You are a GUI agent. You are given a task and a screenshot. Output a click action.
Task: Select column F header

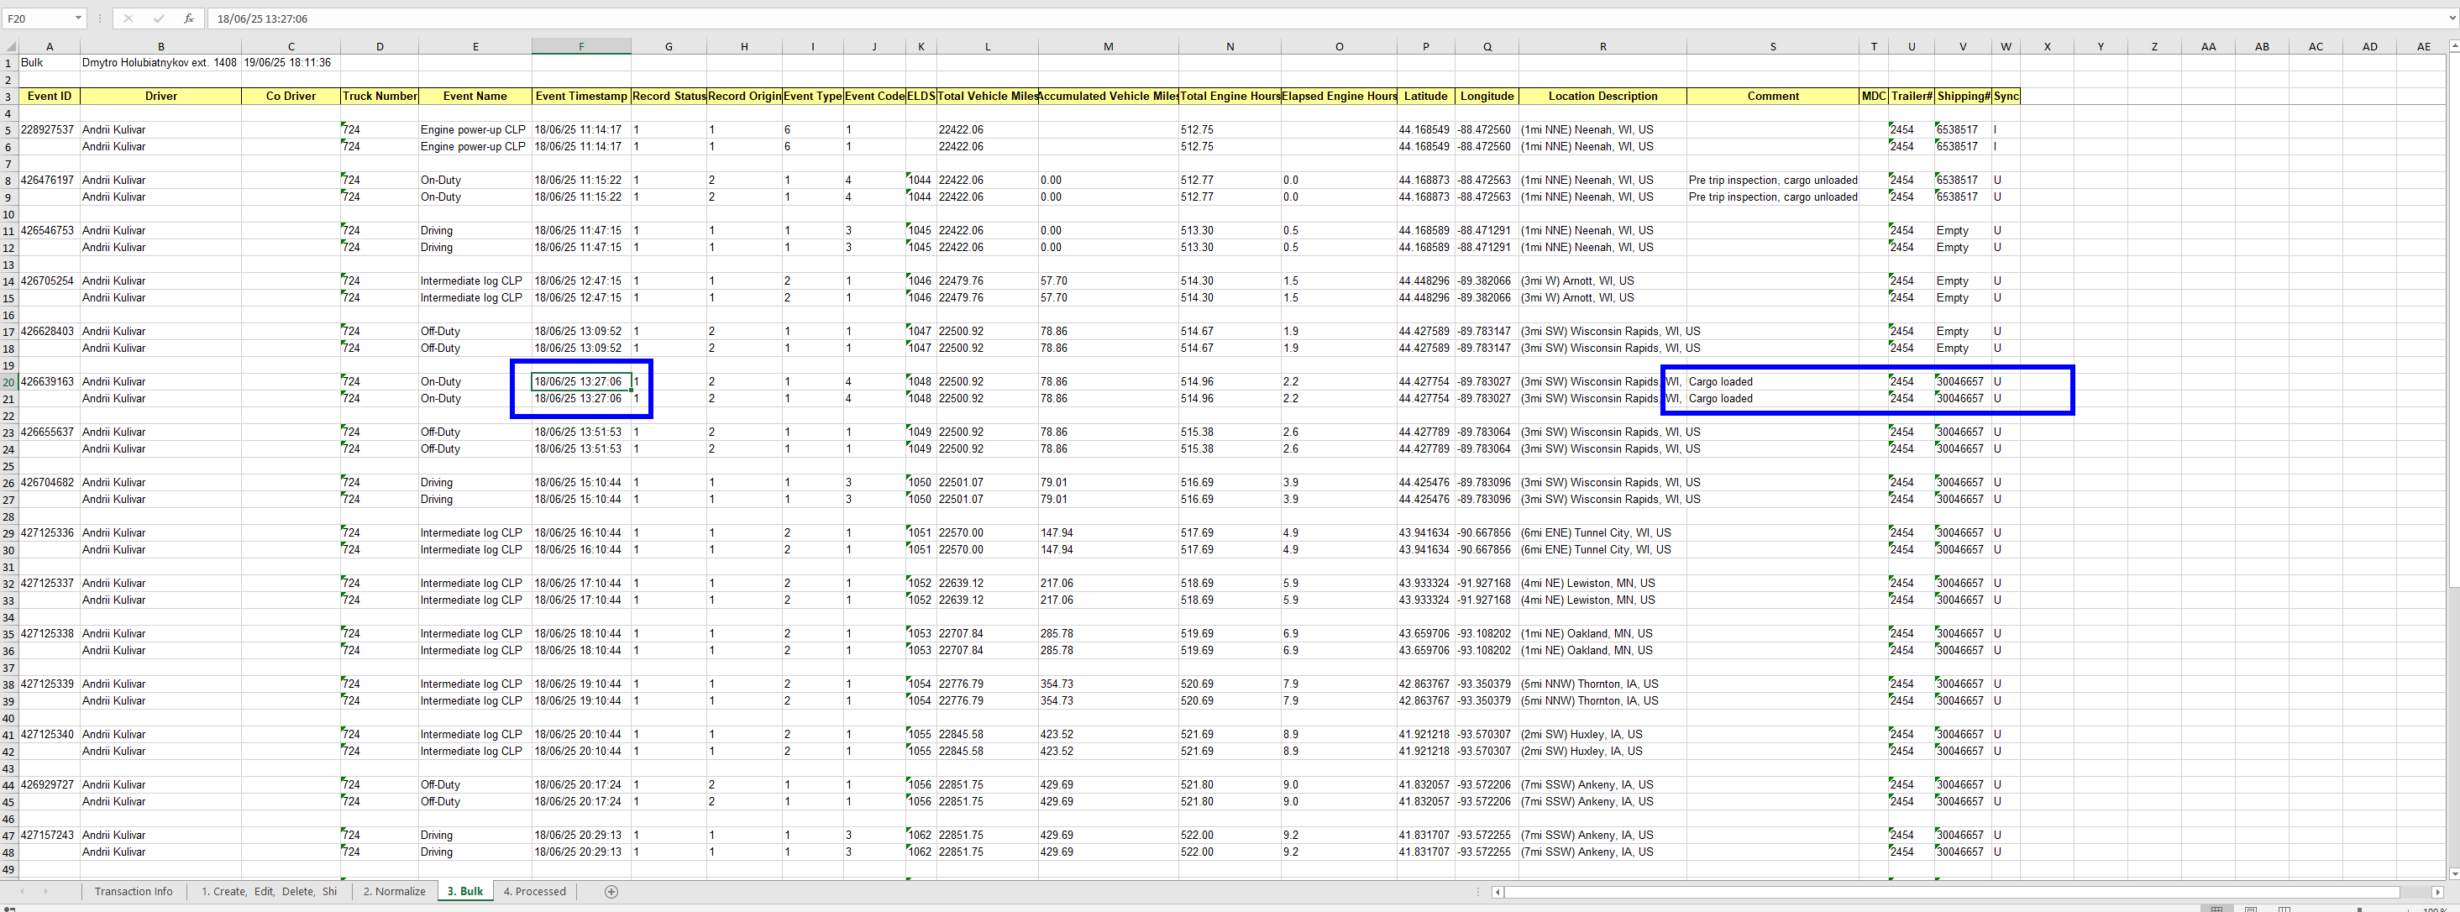click(580, 46)
